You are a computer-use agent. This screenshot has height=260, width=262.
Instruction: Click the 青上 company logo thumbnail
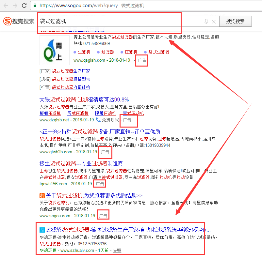tap(55, 50)
